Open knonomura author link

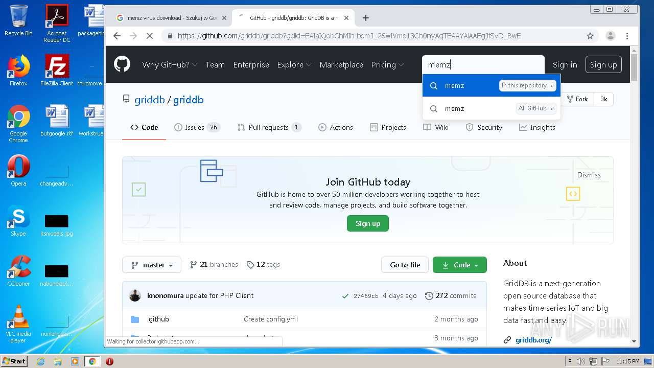pos(165,295)
